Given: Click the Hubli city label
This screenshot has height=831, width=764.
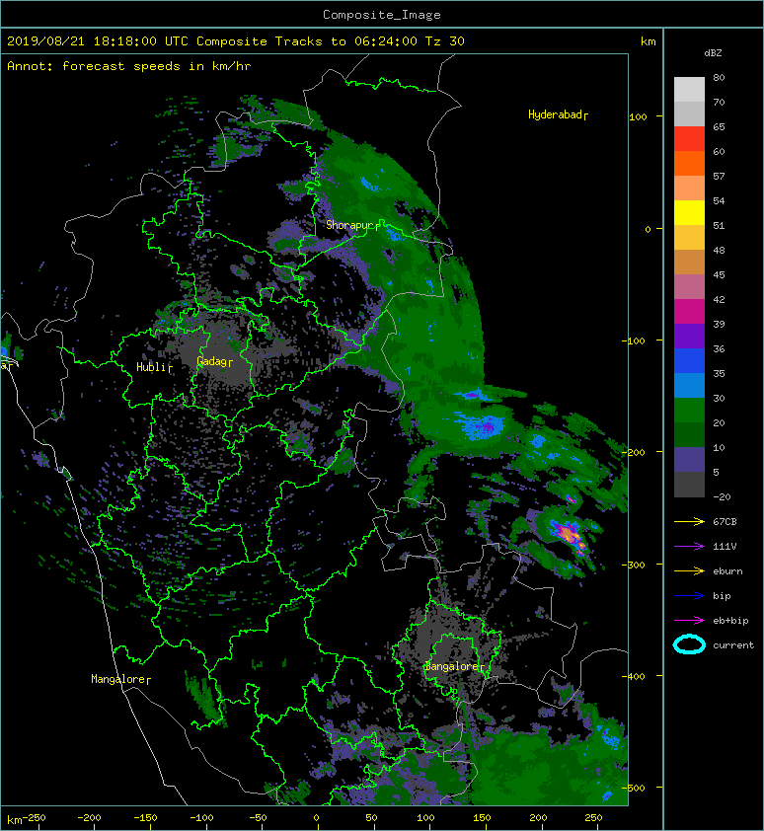Looking at the screenshot, I should point(154,367).
